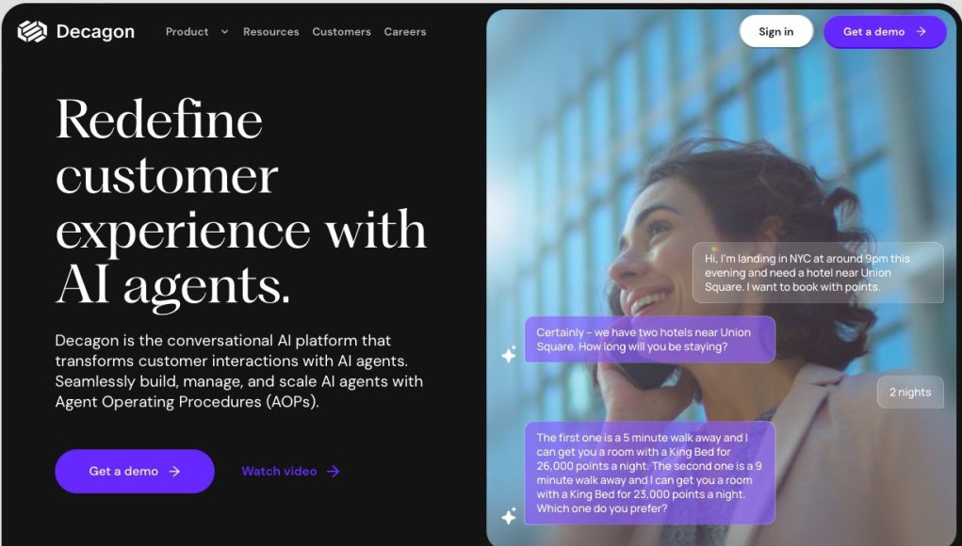The image size is (962, 546).
Task: Click the Decagon logo icon
Action: click(x=32, y=31)
